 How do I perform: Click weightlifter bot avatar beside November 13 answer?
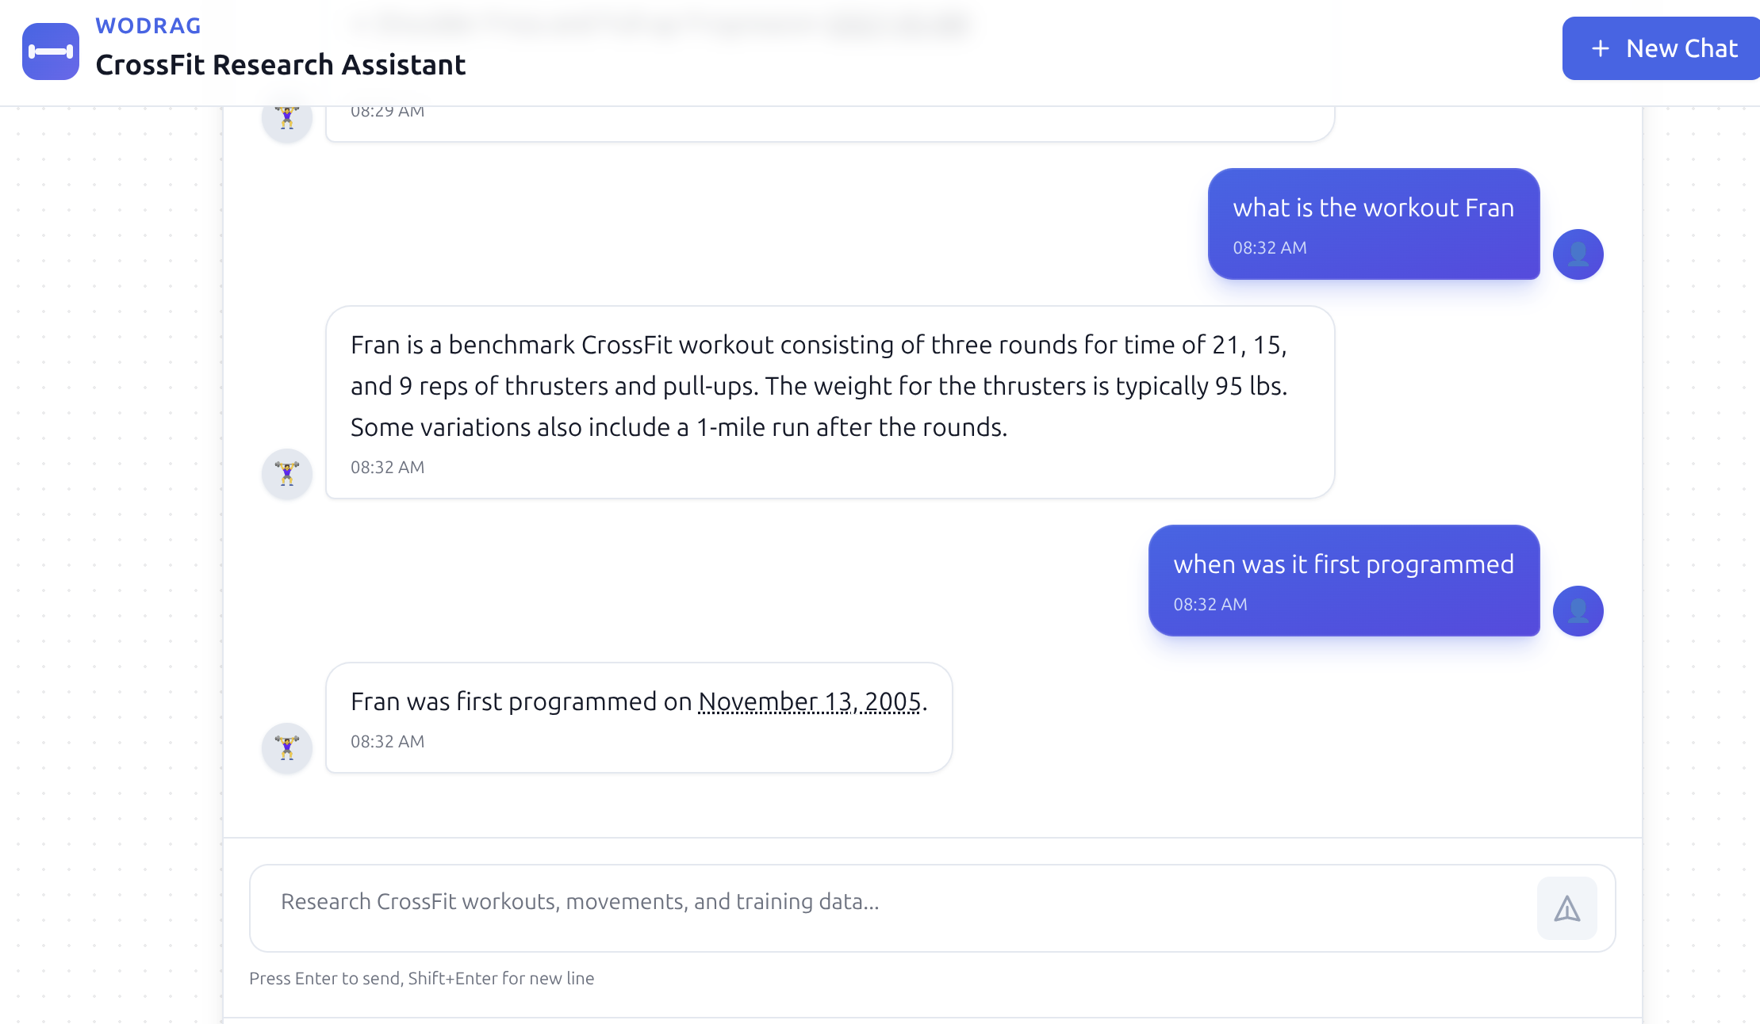[287, 748]
